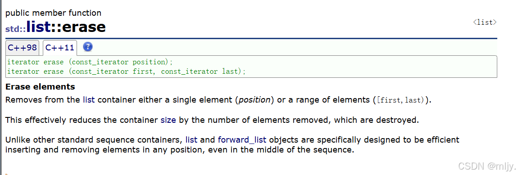
Task: Open the "list" link after "Removes from the"
Action: (x=89, y=100)
